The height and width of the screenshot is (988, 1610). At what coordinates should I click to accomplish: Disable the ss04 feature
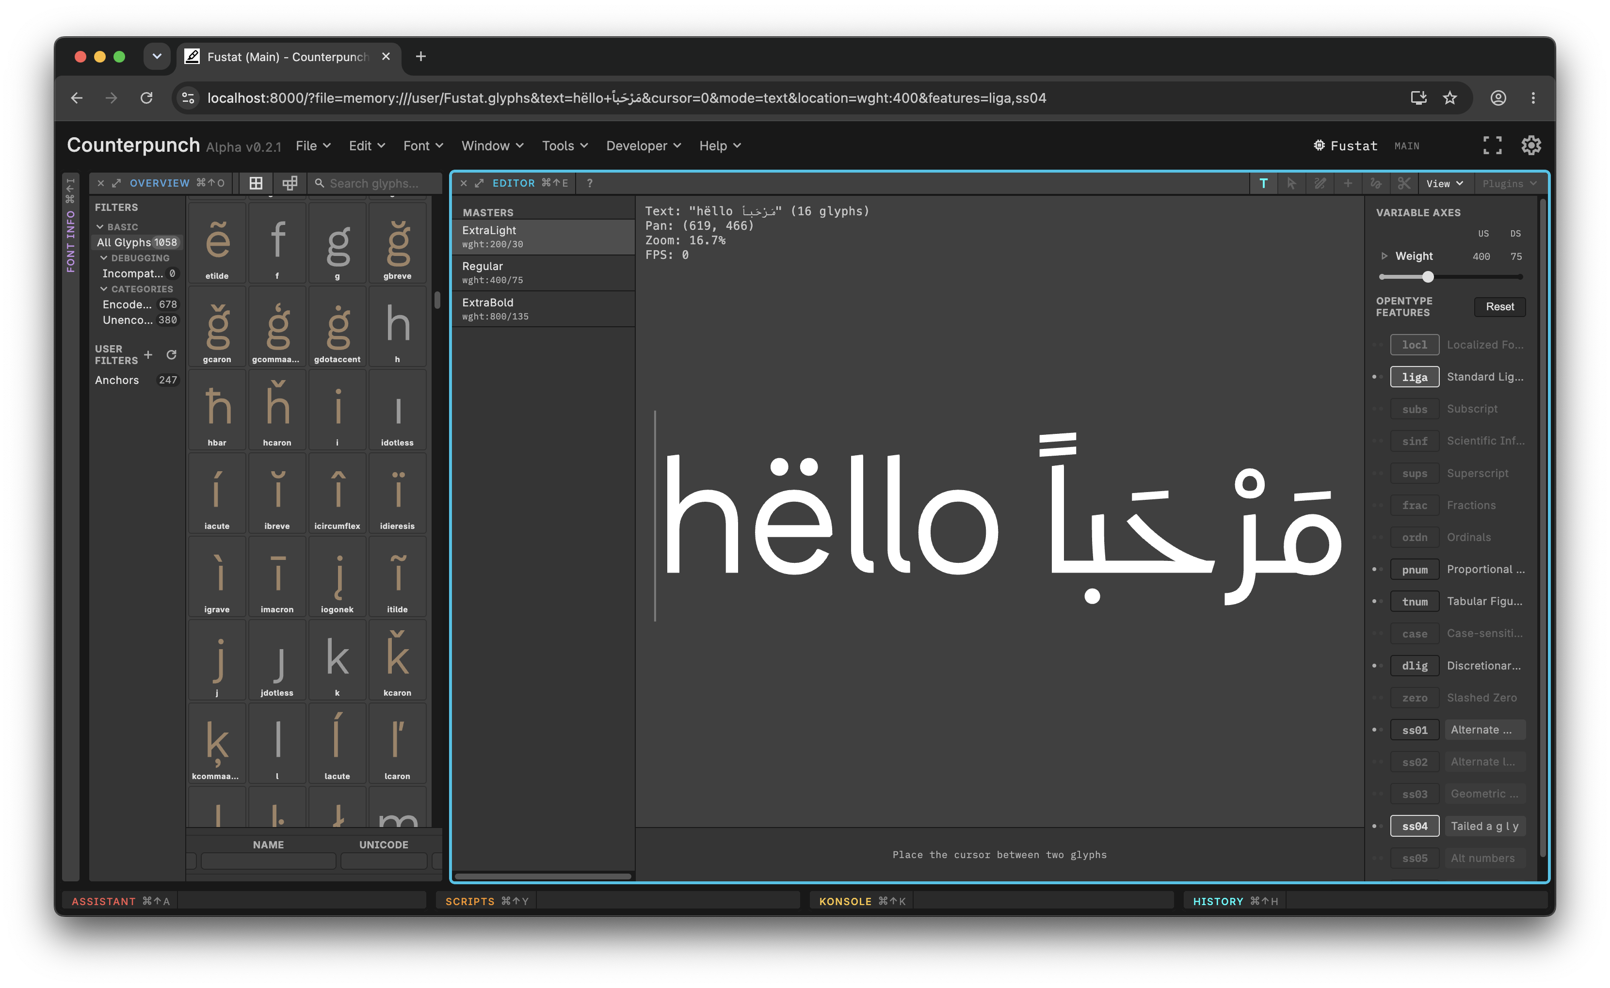coord(1414,827)
